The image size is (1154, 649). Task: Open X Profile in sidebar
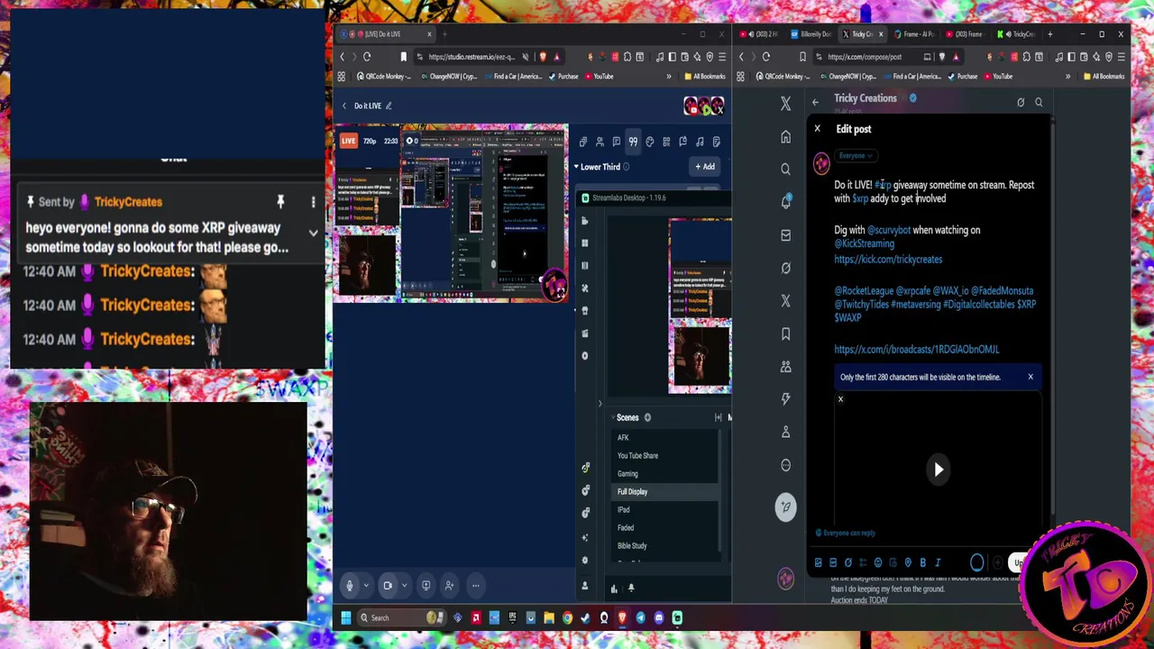click(x=785, y=432)
